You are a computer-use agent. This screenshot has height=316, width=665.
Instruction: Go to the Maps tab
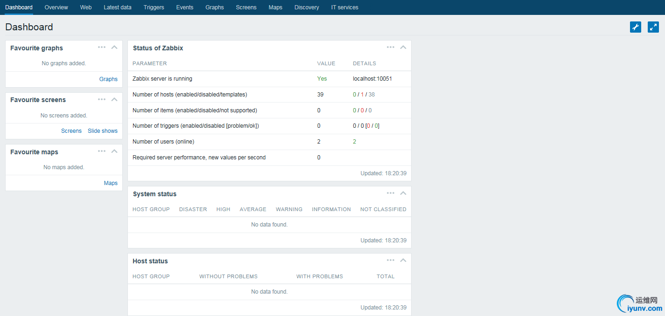(275, 7)
